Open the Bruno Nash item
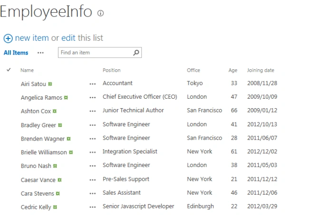This screenshot has width=309, height=215. tap(36, 166)
